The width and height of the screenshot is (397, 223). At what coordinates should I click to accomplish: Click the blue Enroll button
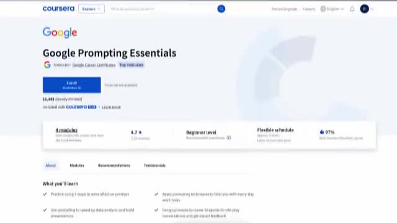[x=72, y=85]
